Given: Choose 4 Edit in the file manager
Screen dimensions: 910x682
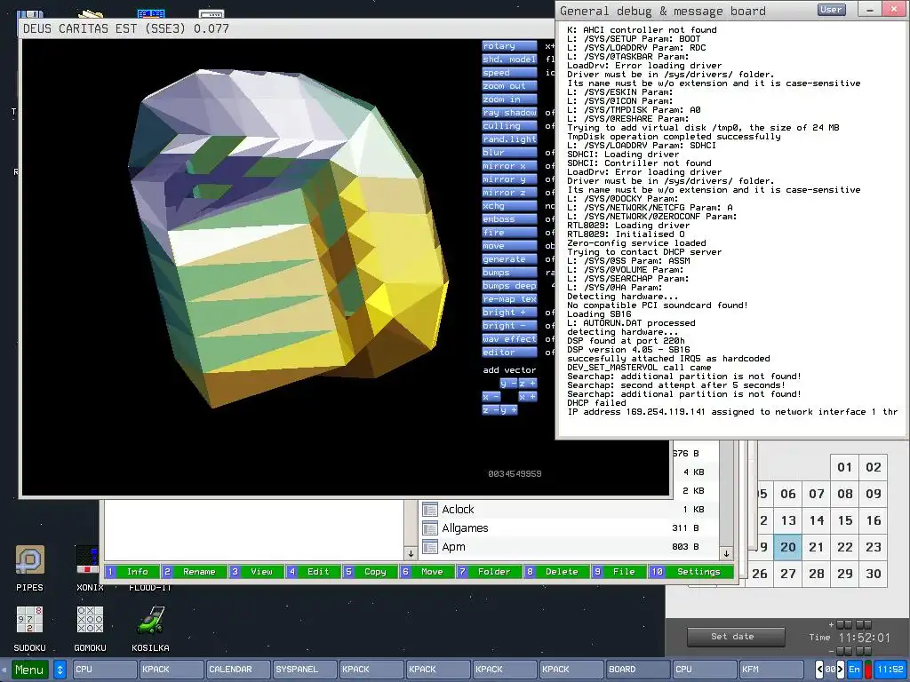Looking at the screenshot, I should (x=314, y=572).
